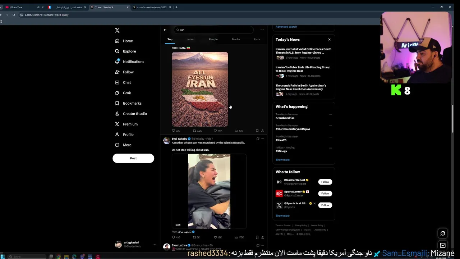Open more options on Eyal Yakoby post
Screen dimensions: 460x259
(263, 139)
